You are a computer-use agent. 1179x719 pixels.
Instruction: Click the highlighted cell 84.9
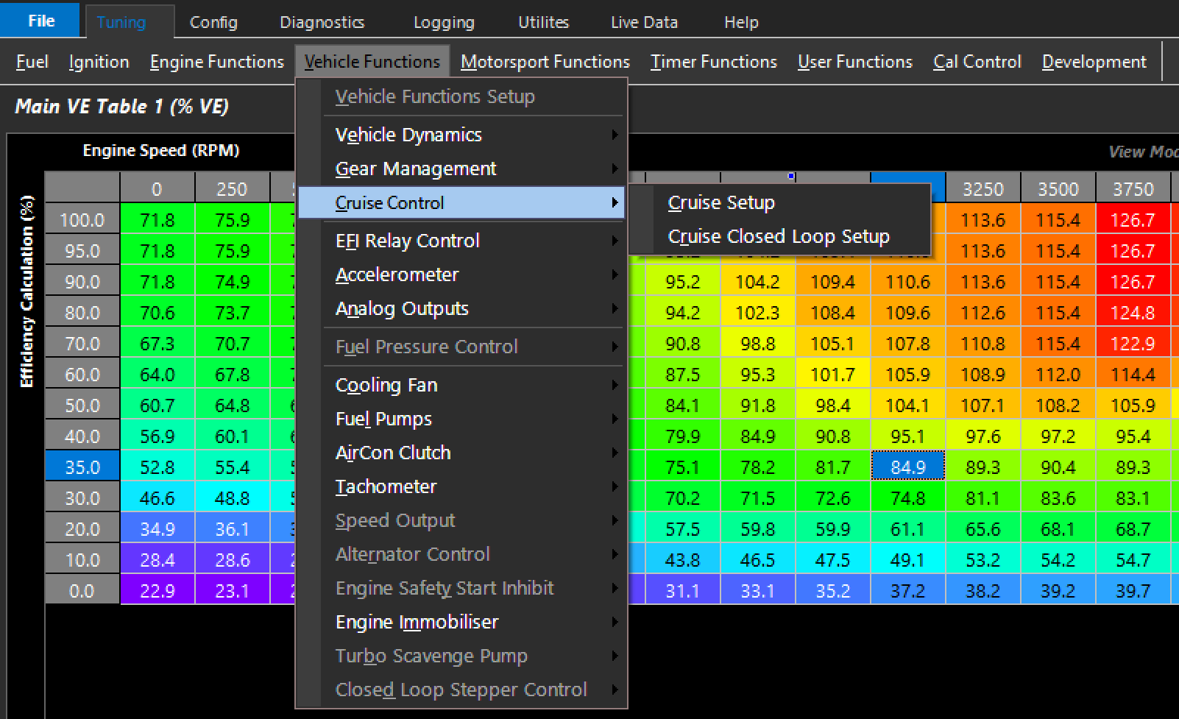coord(908,467)
